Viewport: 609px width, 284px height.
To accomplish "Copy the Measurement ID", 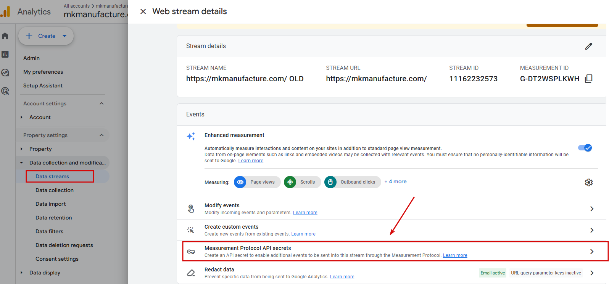I will (589, 79).
